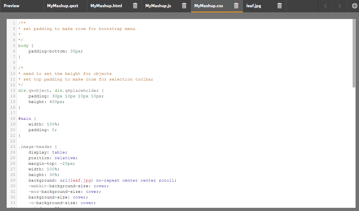Screen dimensions: 359x211
Task: Click the editor's vertical scrollbar thumb
Action: [x=354, y=53]
